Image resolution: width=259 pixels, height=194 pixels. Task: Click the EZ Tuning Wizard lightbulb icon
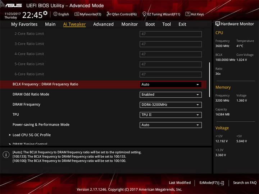point(144,14)
